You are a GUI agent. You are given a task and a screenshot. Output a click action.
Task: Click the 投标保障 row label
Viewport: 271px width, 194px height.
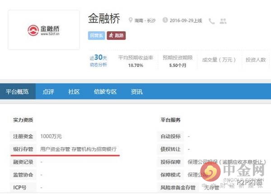click(x=170, y=162)
